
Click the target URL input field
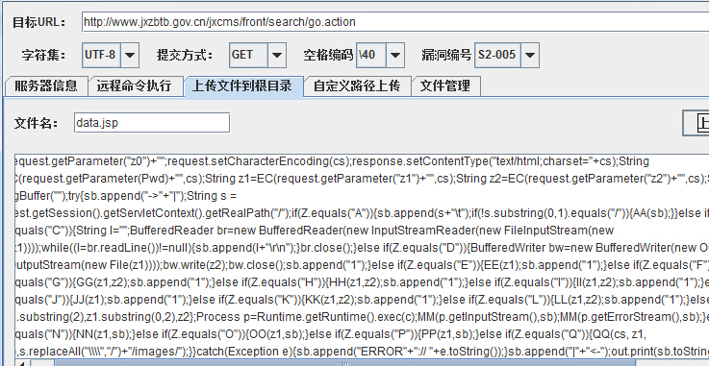395,22
